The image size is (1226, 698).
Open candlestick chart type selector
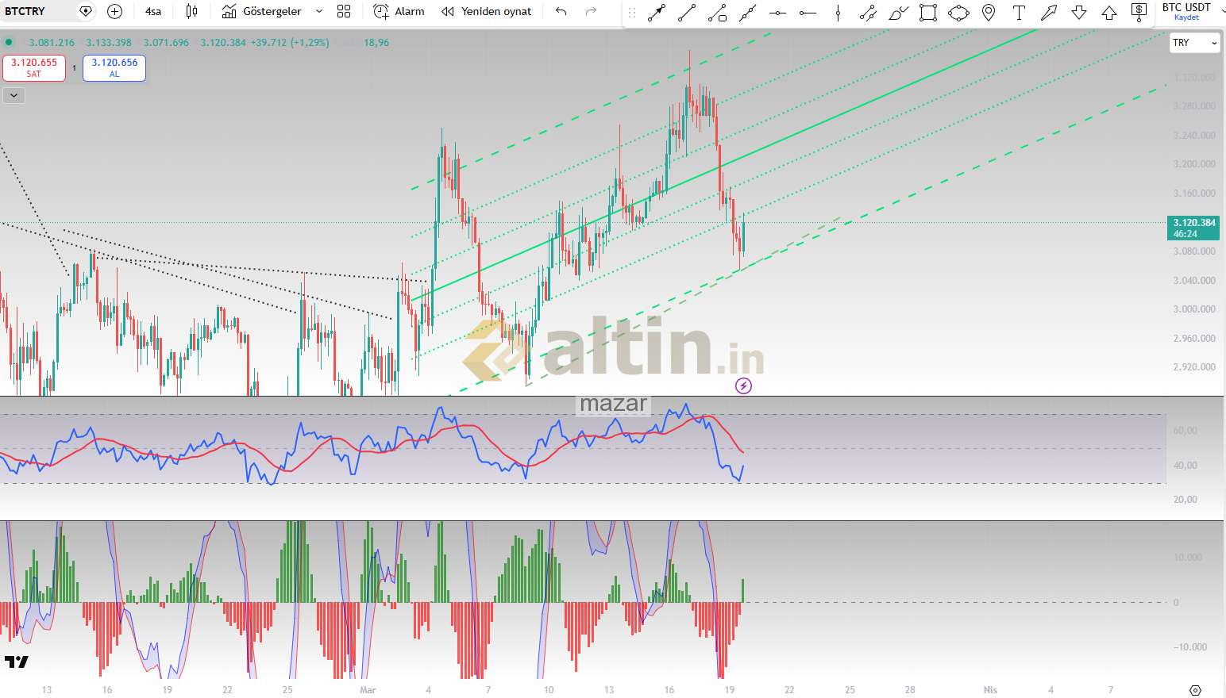tap(191, 11)
